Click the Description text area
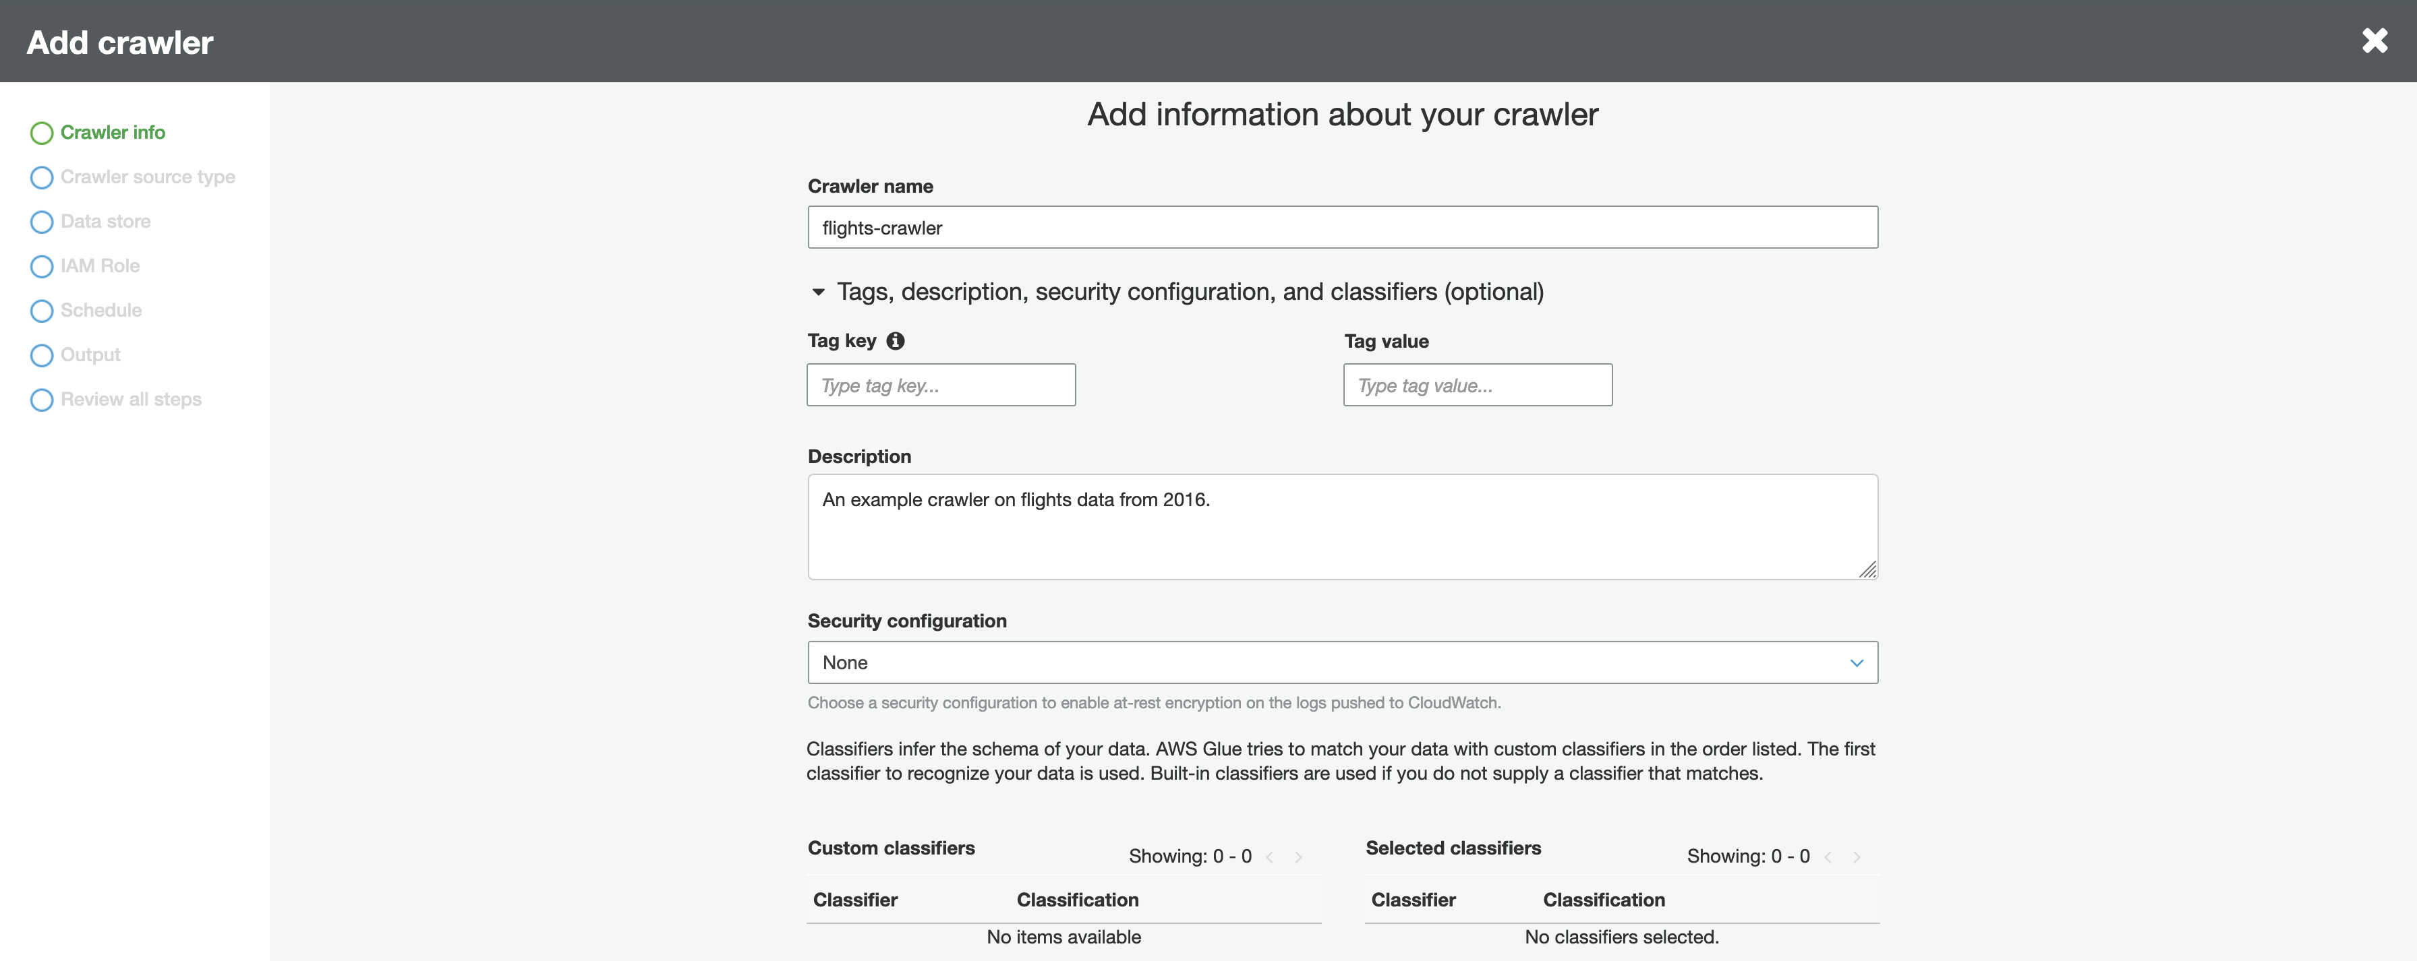 [x=1342, y=527]
